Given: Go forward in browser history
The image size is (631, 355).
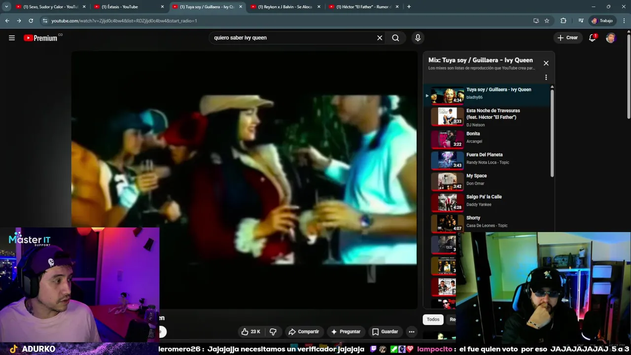Looking at the screenshot, I should (x=19, y=21).
